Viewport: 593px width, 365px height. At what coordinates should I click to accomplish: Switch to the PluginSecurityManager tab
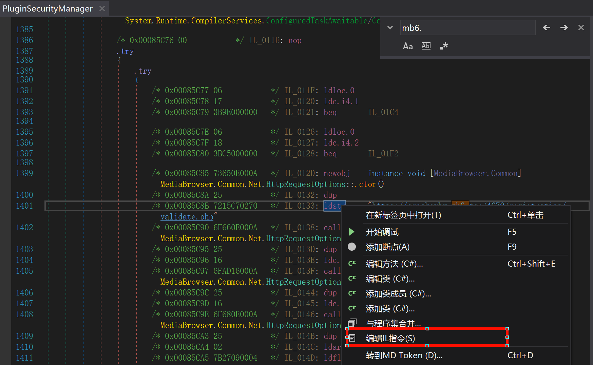[x=47, y=8]
